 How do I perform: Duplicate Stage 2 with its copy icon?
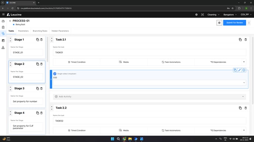[x=38, y=64]
